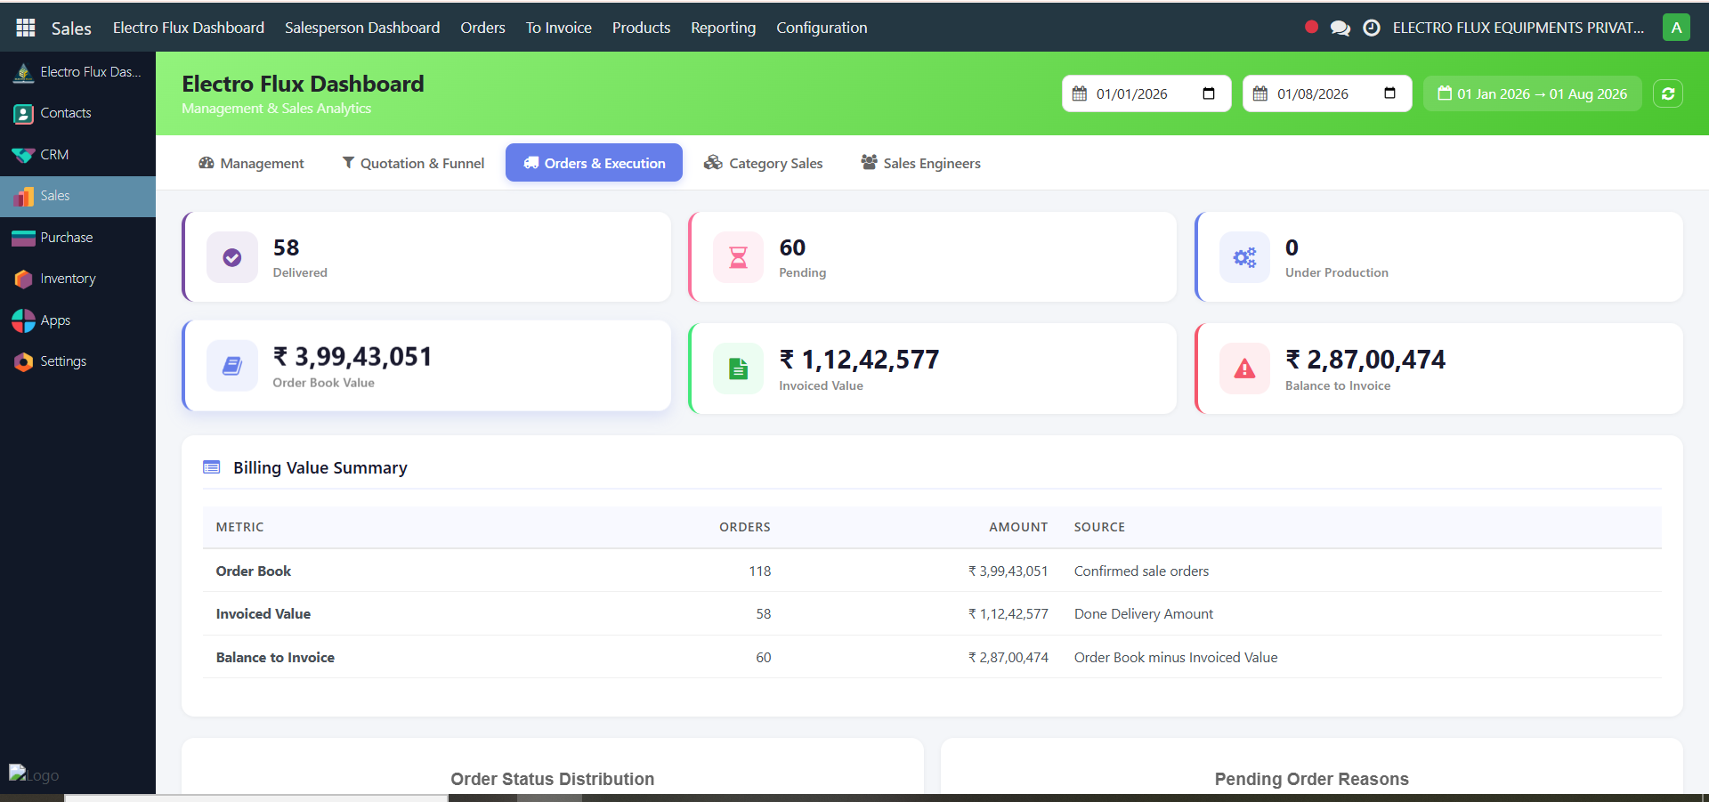The height and width of the screenshot is (802, 1709).
Task: Click the Balance to Invoice table row label
Action: pyautogui.click(x=275, y=657)
